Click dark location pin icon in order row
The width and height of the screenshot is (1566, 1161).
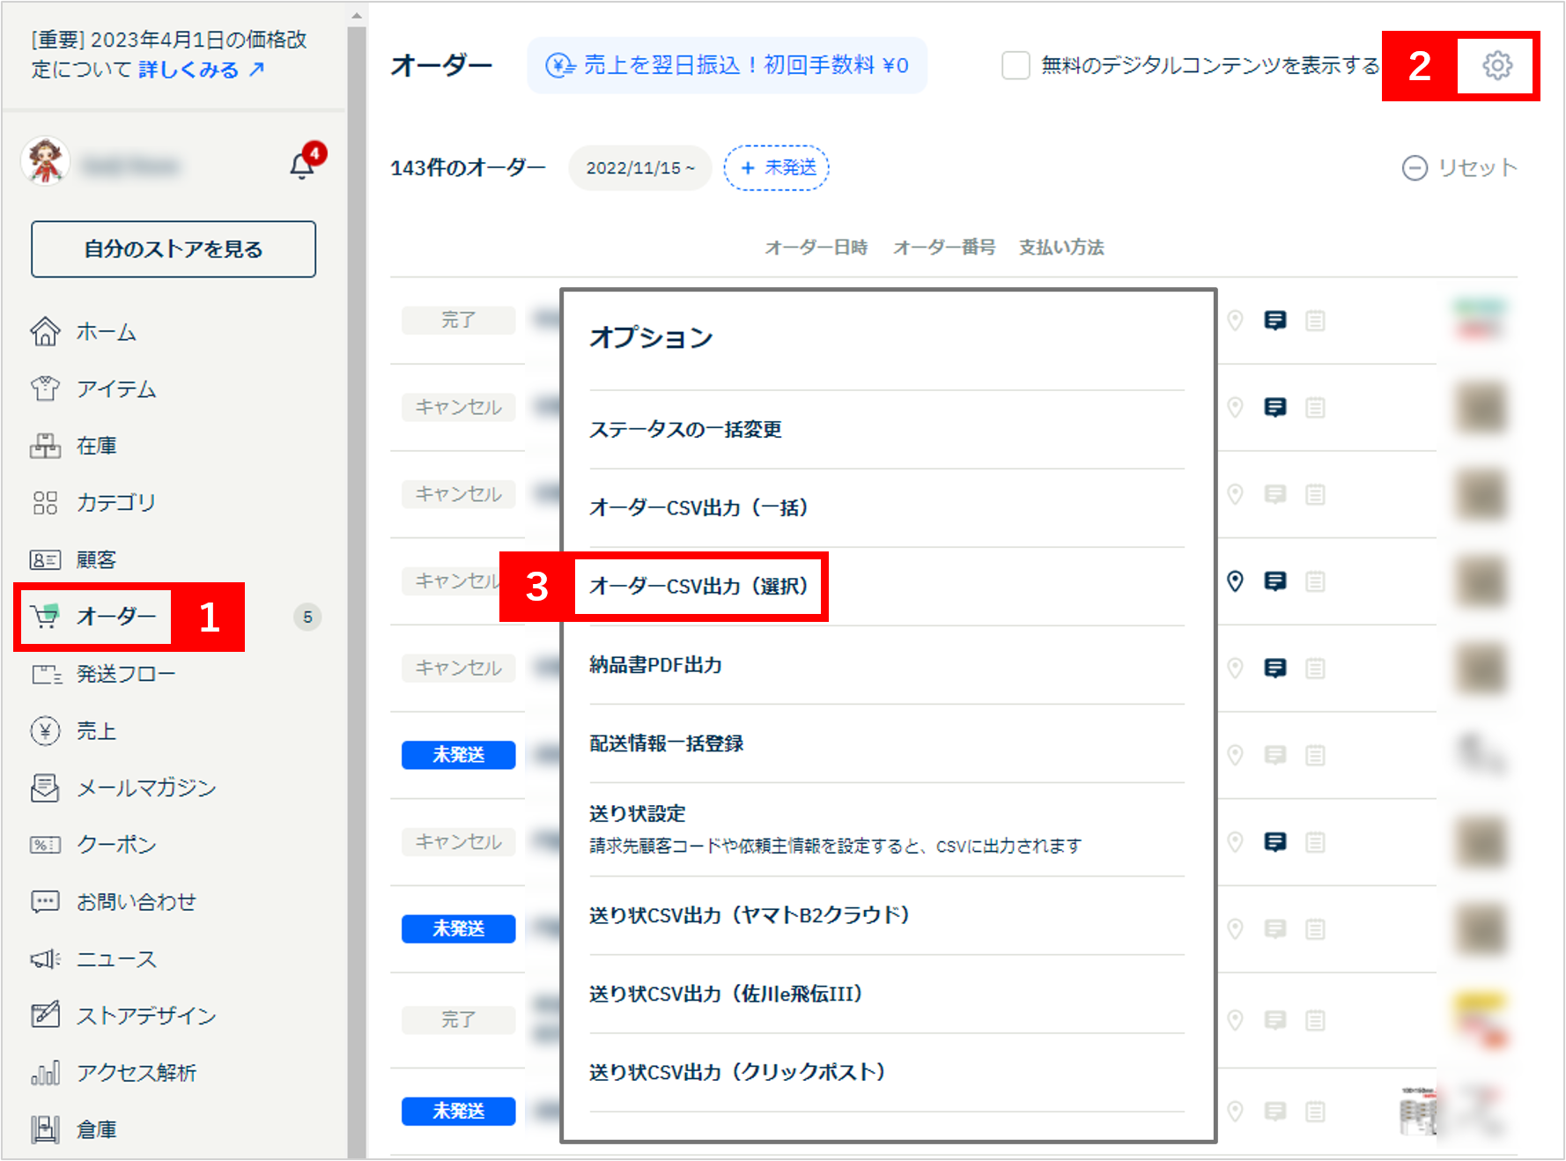click(1235, 581)
